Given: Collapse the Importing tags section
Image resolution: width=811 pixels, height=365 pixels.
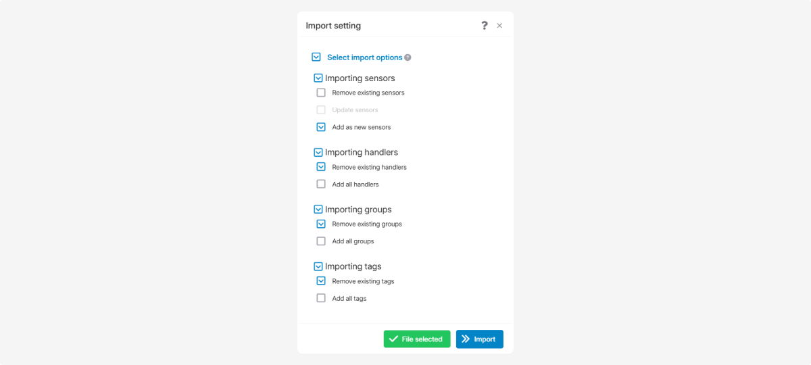Looking at the screenshot, I should point(318,266).
